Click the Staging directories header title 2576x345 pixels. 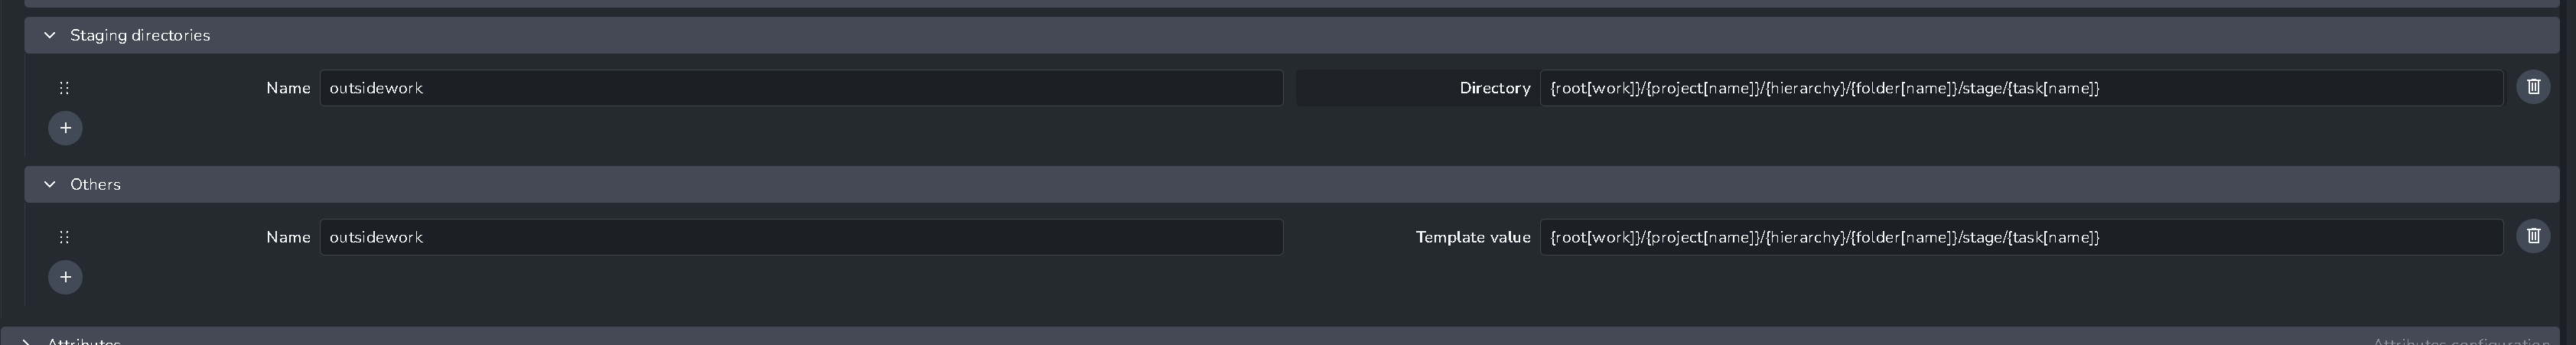[140, 35]
